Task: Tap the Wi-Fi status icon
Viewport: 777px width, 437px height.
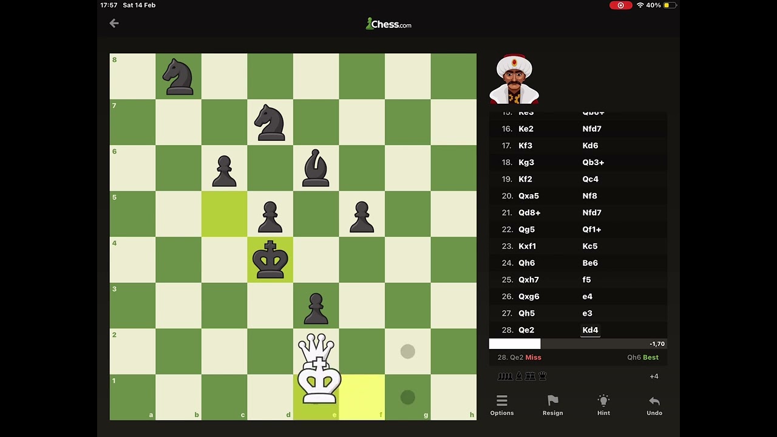Action: tap(640, 5)
